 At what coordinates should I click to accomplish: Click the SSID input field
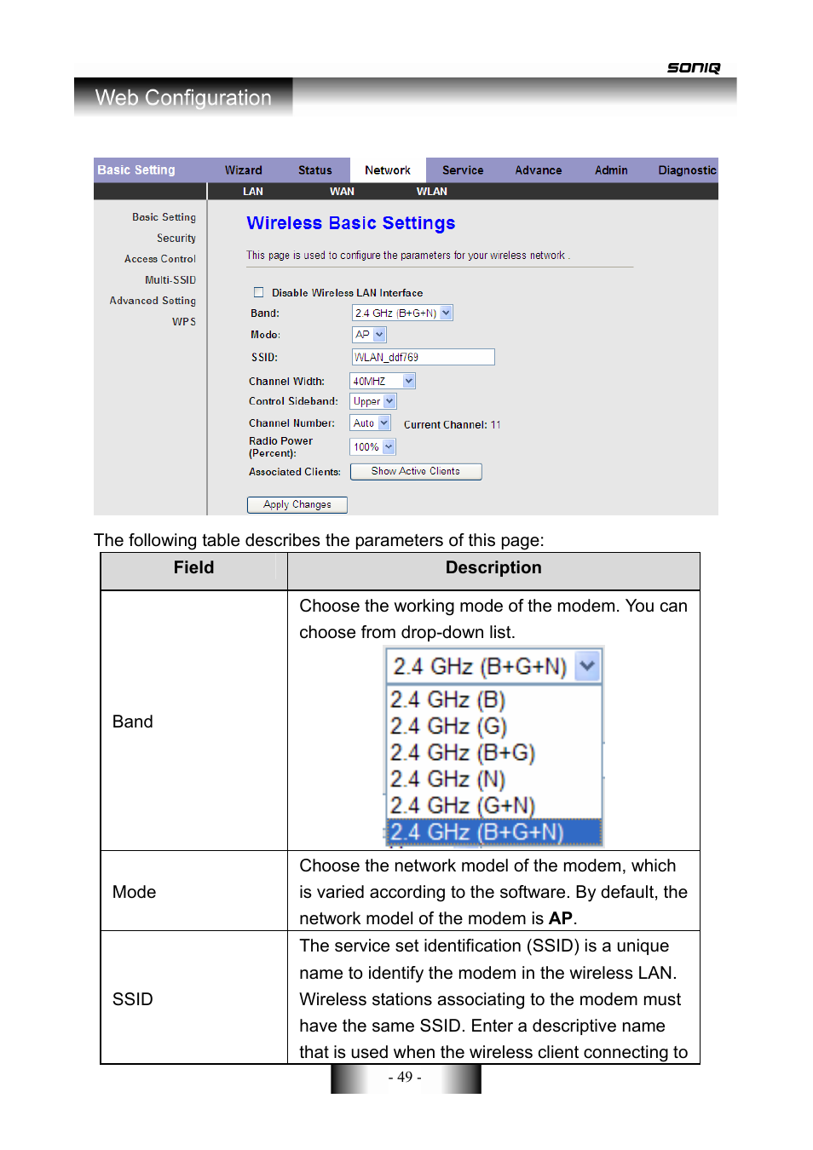(x=424, y=357)
